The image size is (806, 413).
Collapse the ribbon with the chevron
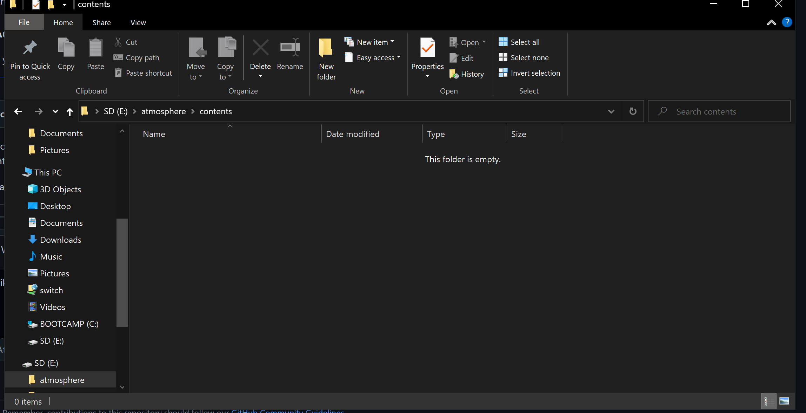point(771,23)
